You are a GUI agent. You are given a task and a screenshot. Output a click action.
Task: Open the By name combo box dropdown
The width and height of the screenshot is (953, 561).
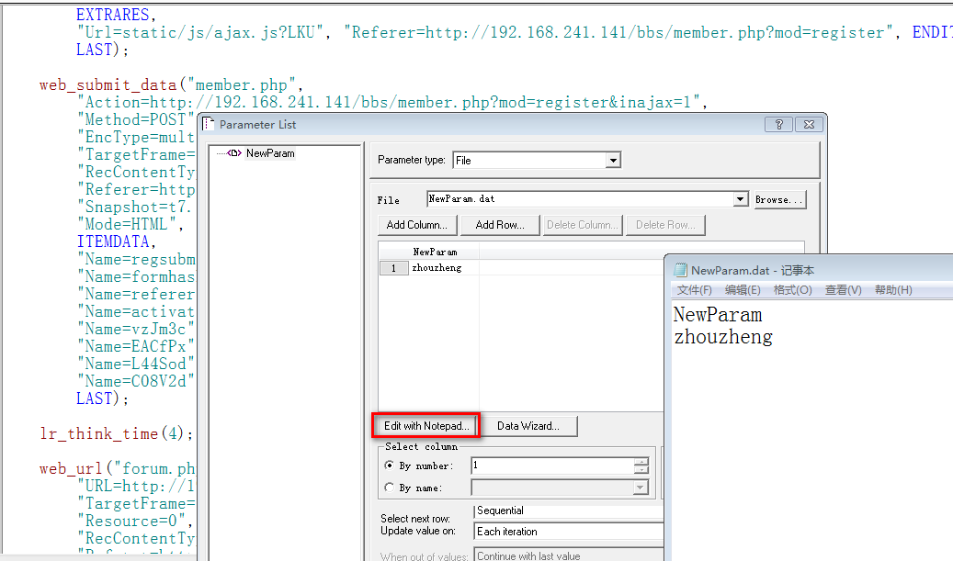[x=641, y=487]
